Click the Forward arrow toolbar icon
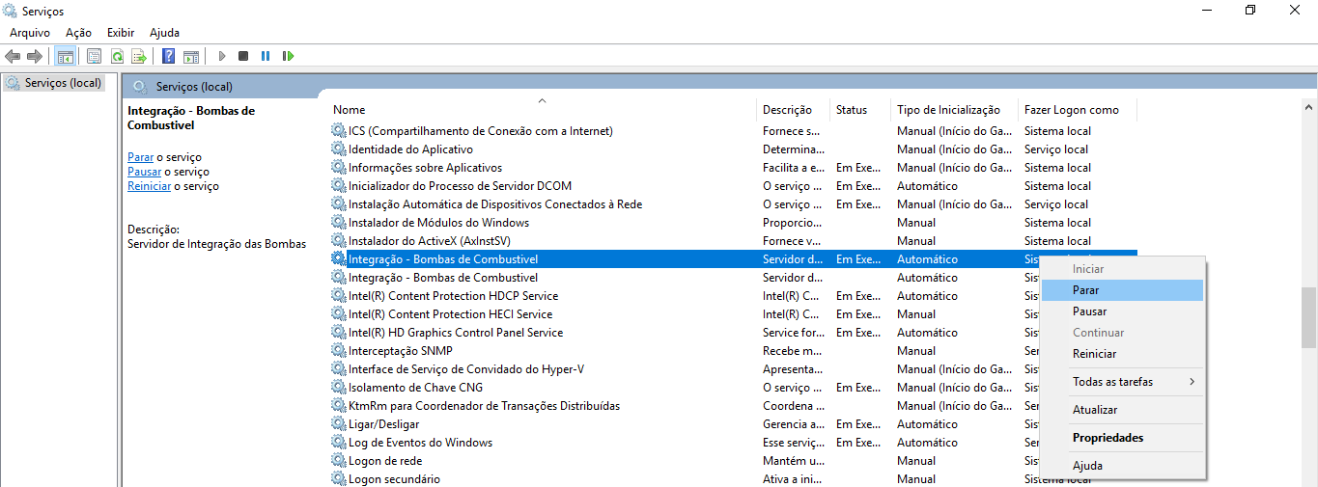 35,56
